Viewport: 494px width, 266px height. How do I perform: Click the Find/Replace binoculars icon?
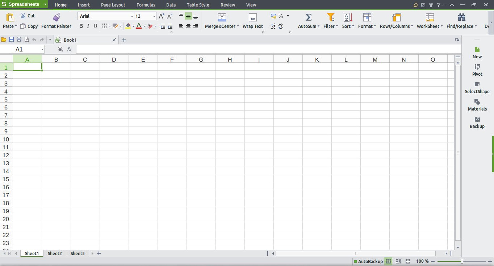[x=461, y=17]
